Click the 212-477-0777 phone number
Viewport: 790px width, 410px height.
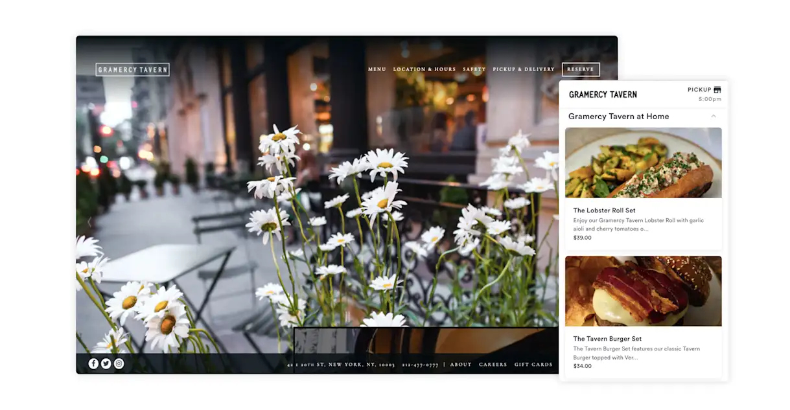tap(420, 364)
